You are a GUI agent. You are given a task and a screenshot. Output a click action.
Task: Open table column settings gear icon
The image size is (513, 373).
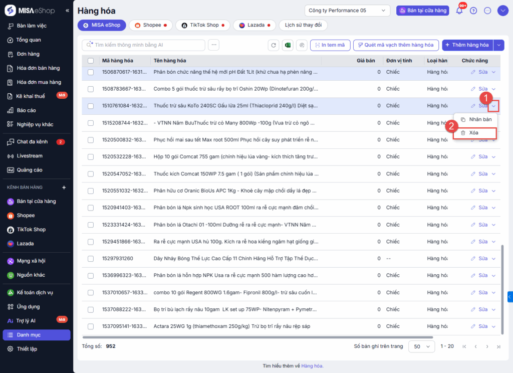[302, 45]
